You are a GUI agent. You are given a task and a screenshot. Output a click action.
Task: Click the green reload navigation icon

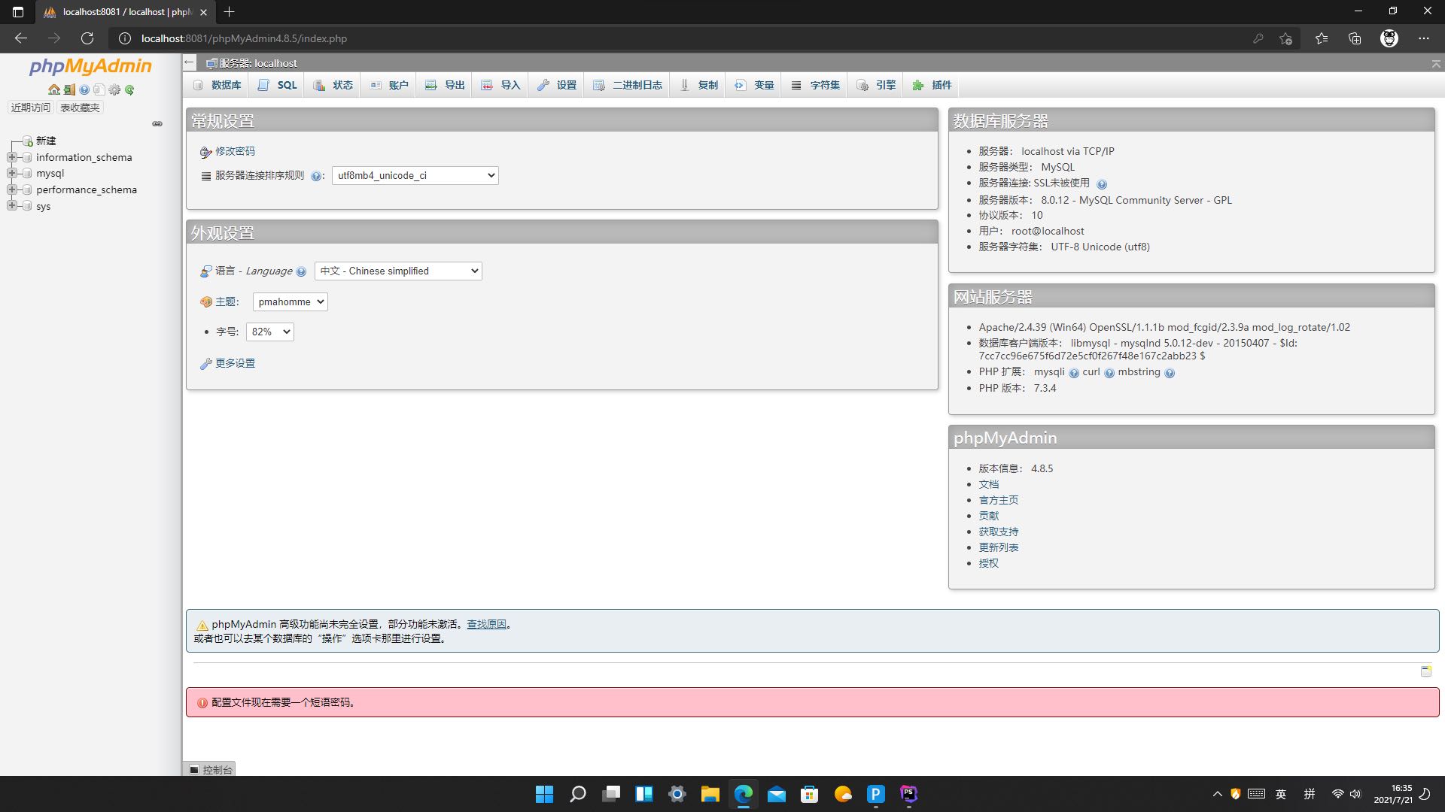(129, 89)
